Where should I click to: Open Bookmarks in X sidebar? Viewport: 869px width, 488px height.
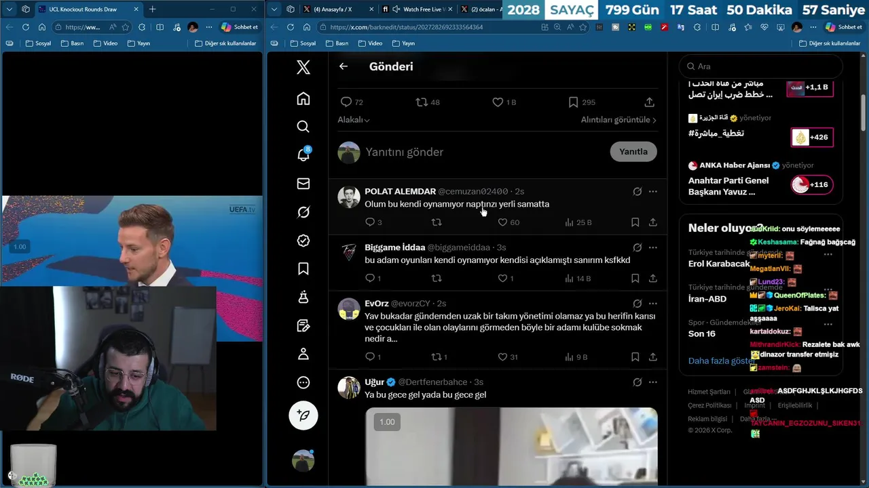[x=303, y=269]
